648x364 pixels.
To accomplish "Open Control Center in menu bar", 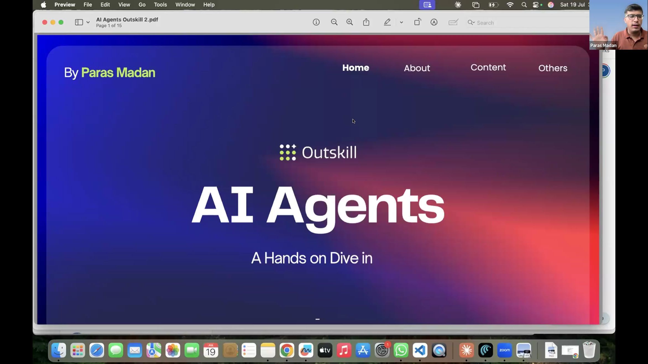I will click(x=535, y=5).
